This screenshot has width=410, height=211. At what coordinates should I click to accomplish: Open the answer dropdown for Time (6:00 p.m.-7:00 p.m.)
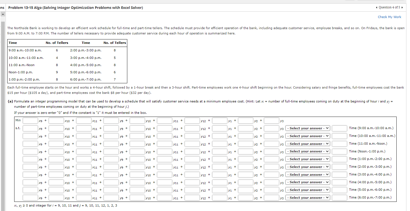pos(307,197)
